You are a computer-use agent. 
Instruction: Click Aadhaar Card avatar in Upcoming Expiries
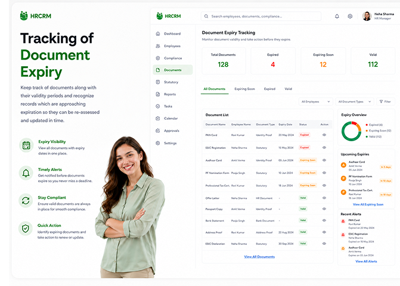tap(343, 165)
